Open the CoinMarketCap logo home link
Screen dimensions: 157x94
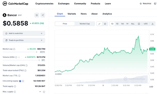15,4
